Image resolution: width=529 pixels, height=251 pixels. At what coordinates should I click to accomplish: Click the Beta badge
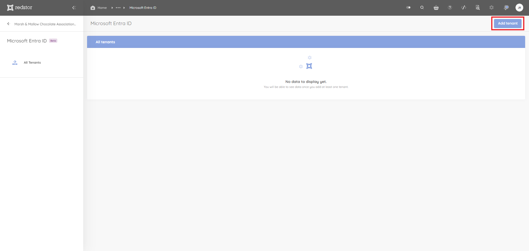tap(53, 41)
